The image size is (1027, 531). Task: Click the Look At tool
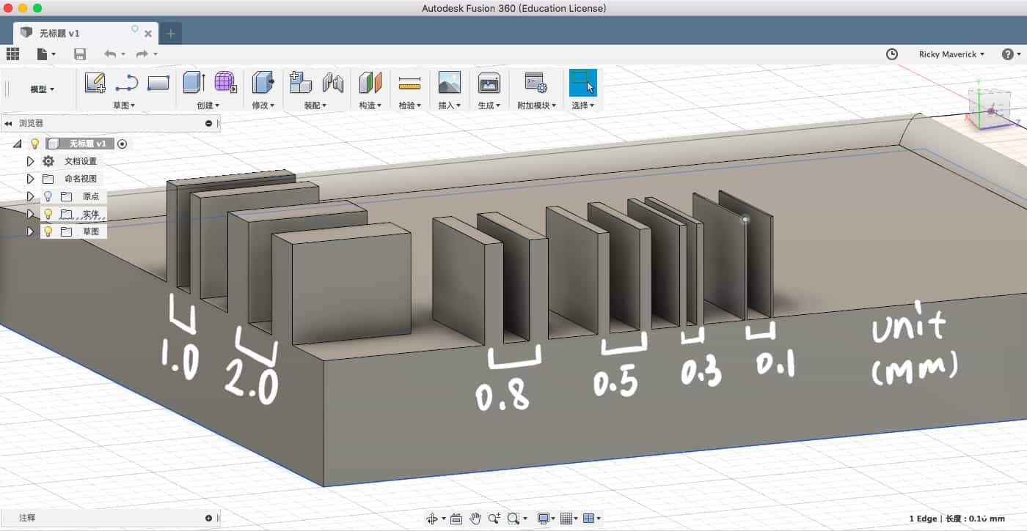[456, 519]
